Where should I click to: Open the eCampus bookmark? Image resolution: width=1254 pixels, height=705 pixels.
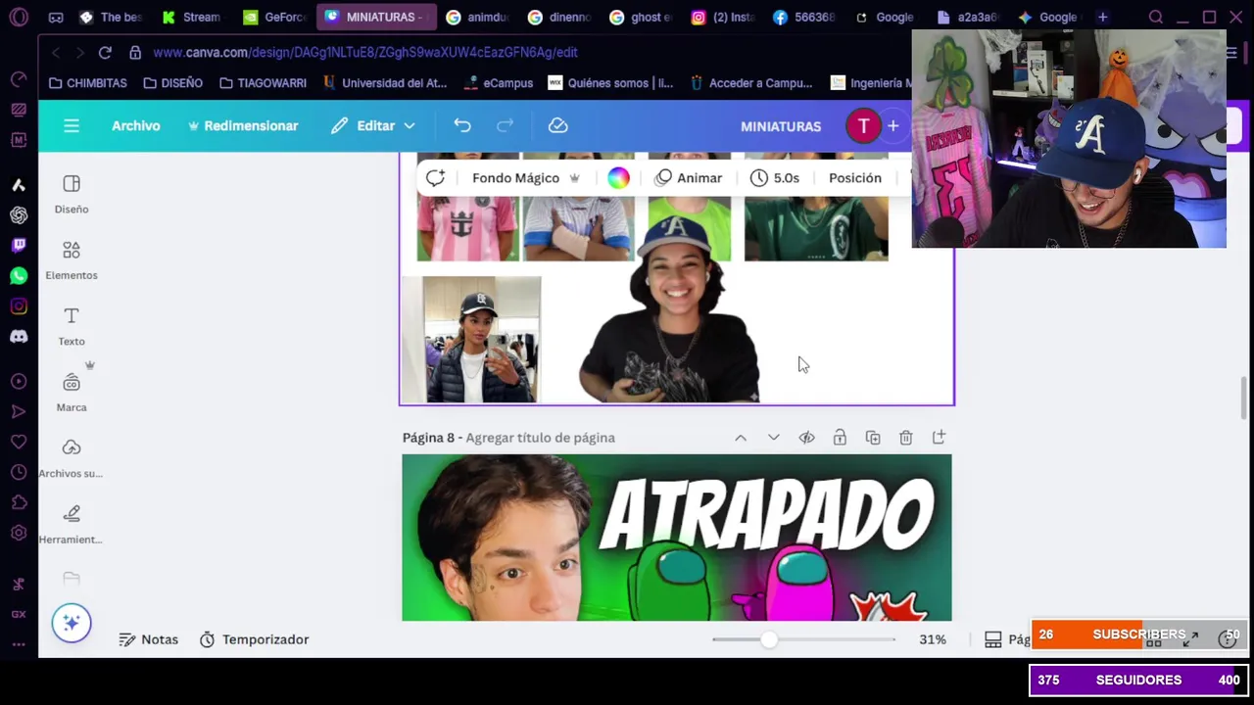coord(499,83)
